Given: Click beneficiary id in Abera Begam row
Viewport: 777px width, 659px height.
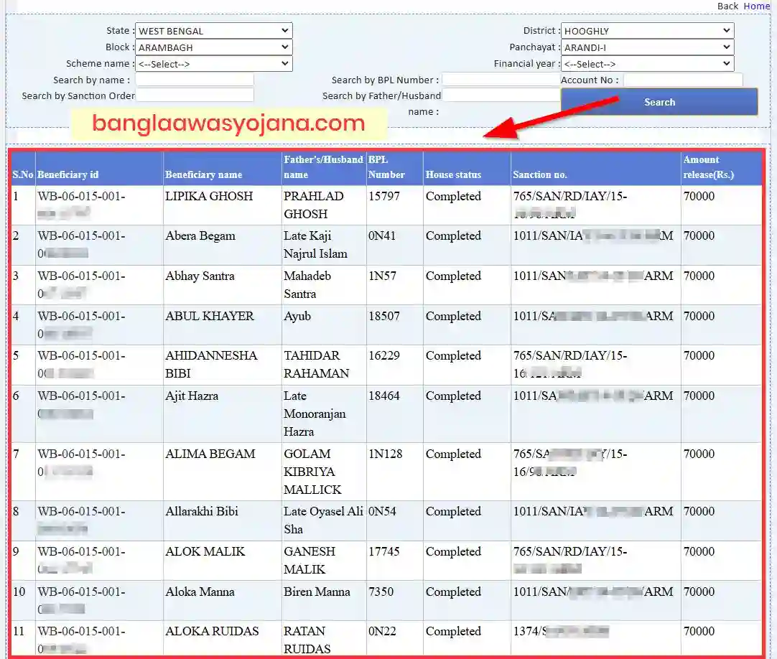Looking at the screenshot, I should [81, 245].
